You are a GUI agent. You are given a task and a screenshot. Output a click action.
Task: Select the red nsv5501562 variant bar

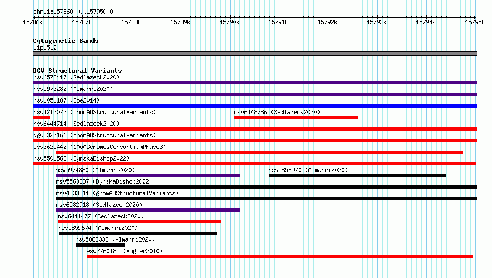254,164
